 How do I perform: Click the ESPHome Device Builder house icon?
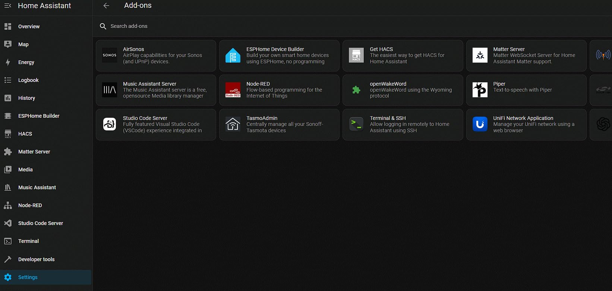coord(233,56)
